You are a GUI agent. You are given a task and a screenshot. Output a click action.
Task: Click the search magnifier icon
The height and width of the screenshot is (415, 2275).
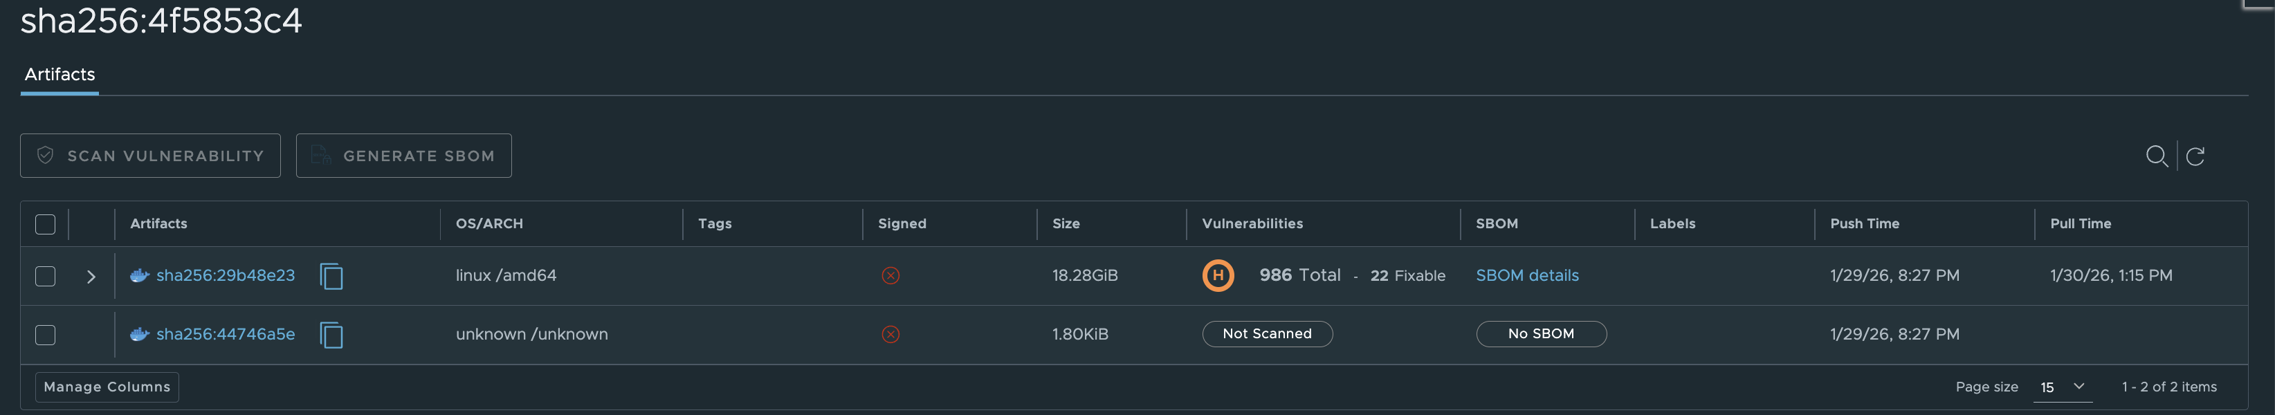[2156, 156]
